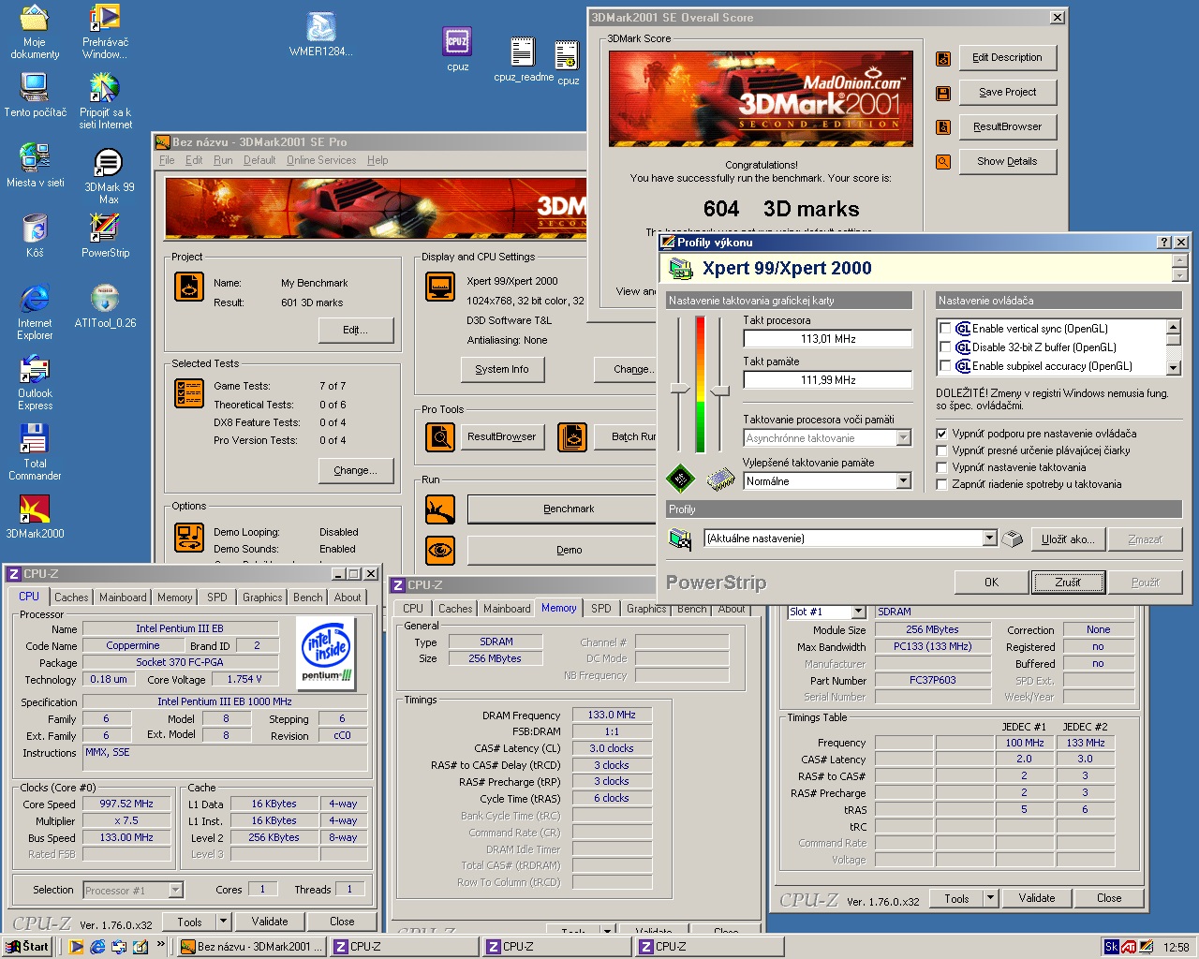1199x959 pixels.
Task: Switch to Bench tab in first CPU-Z window
Action: tap(307, 598)
